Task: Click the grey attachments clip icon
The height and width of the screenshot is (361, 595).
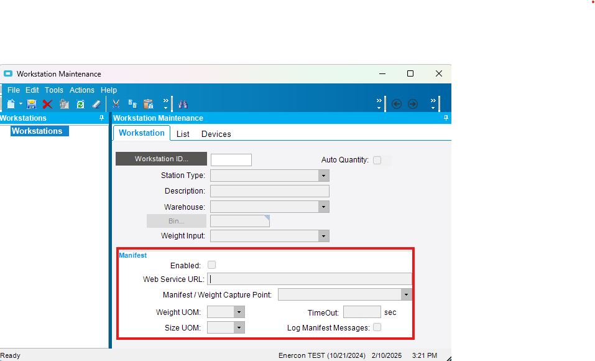Action: (64, 104)
